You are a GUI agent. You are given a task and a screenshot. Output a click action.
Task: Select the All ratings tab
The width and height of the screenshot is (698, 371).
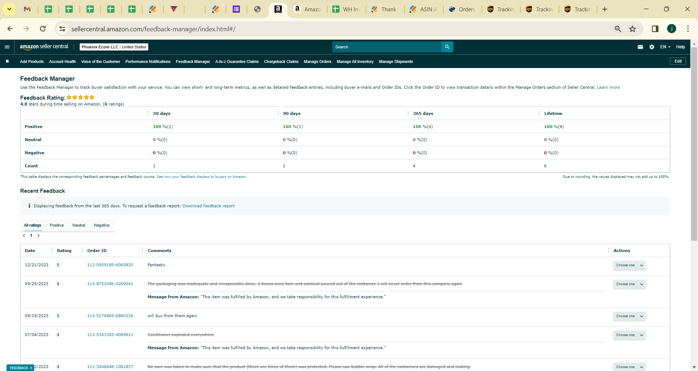pos(33,225)
